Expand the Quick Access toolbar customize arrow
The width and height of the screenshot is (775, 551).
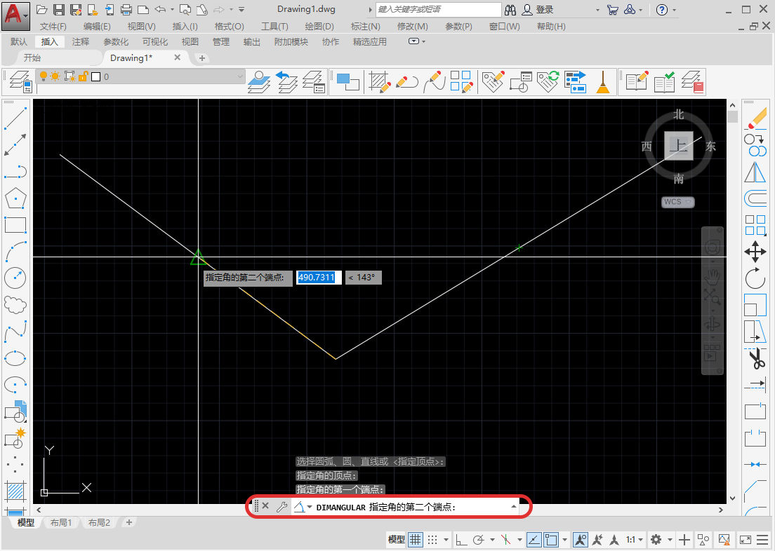click(x=241, y=9)
